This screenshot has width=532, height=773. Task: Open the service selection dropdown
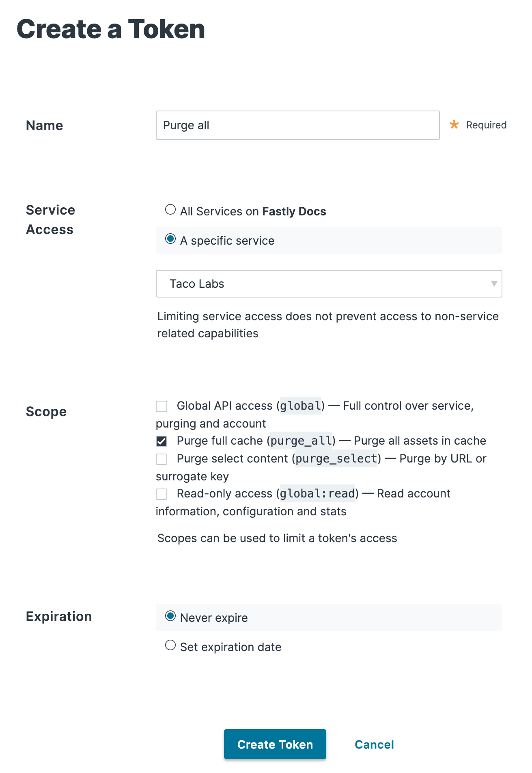[x=329, y=284]
